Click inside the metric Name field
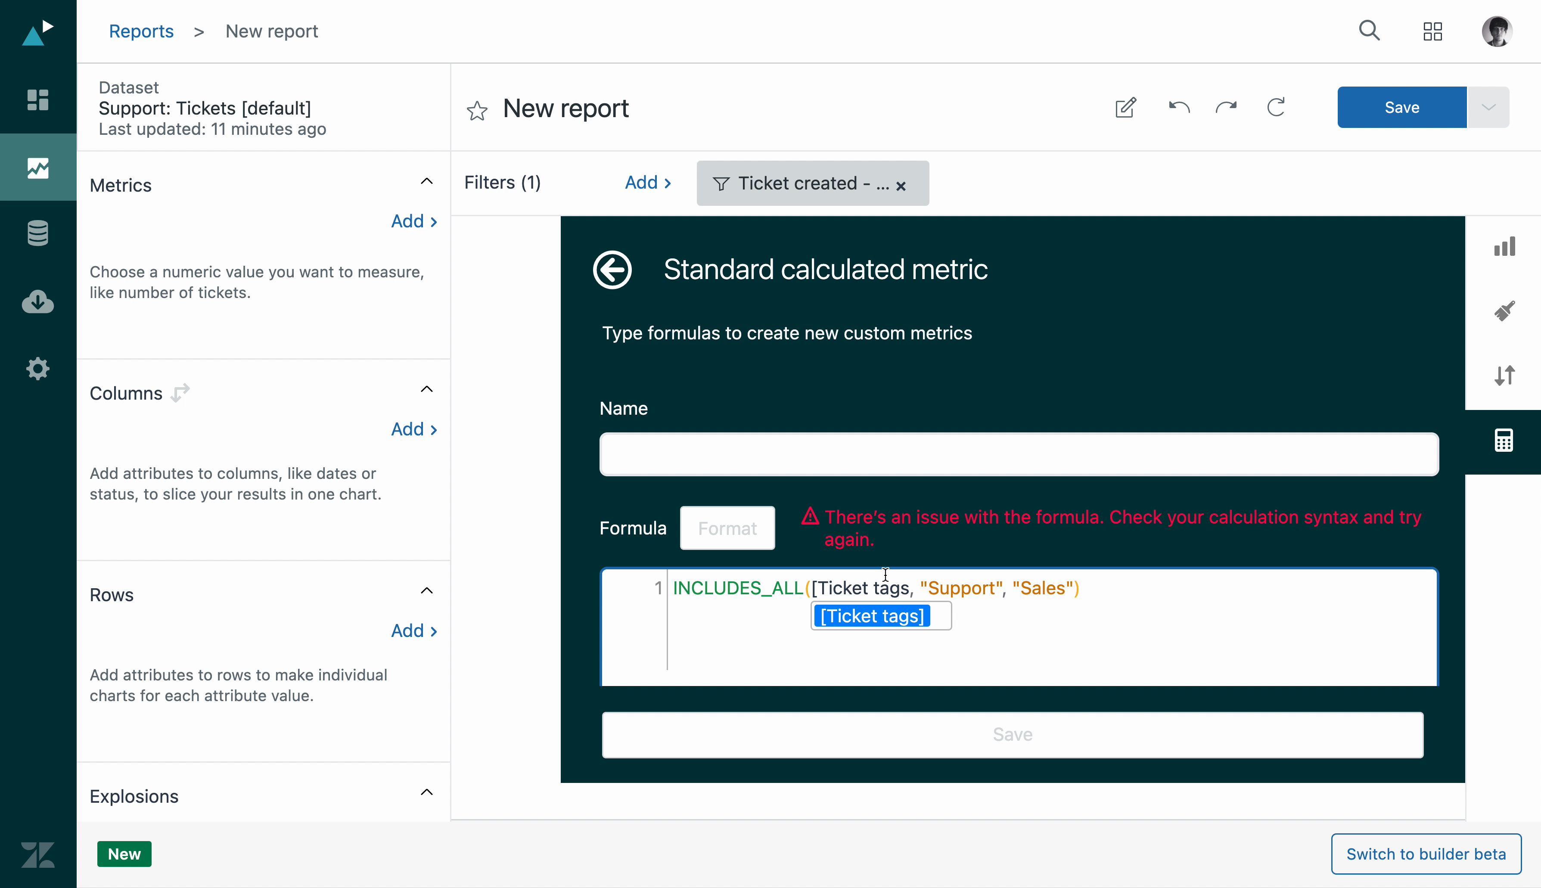Image resolution: width=1541 pixels, height=888 pixels. pos(1019,454)
